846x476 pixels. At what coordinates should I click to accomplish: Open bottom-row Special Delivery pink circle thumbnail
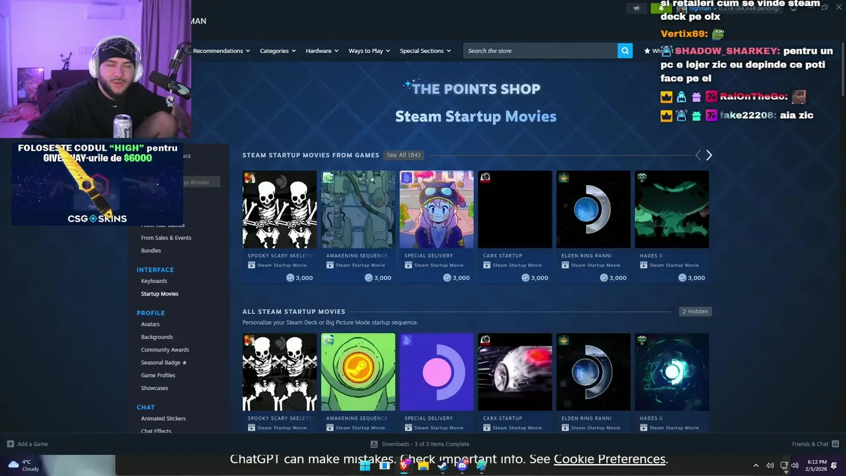[436, 372]
